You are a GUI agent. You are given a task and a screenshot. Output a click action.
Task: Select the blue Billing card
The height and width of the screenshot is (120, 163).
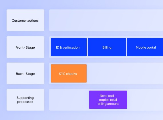[x=107, y=47]
